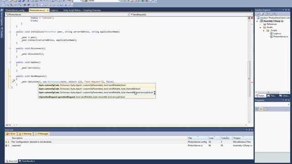Open Solution Explorer window position menu
Image resolution: width=292 pixels, height=164 pixels.
pyautogui.click(x=283, y=10)
